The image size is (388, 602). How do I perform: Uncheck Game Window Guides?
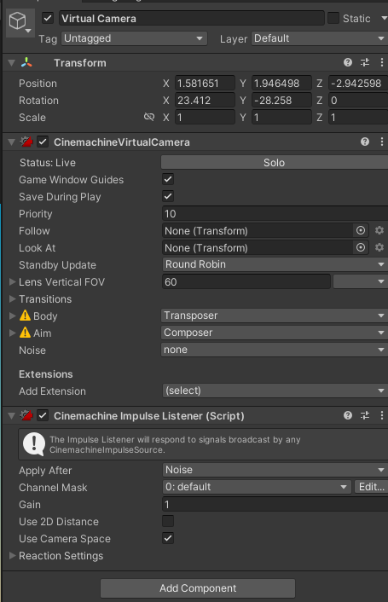(x=168, y=179)
